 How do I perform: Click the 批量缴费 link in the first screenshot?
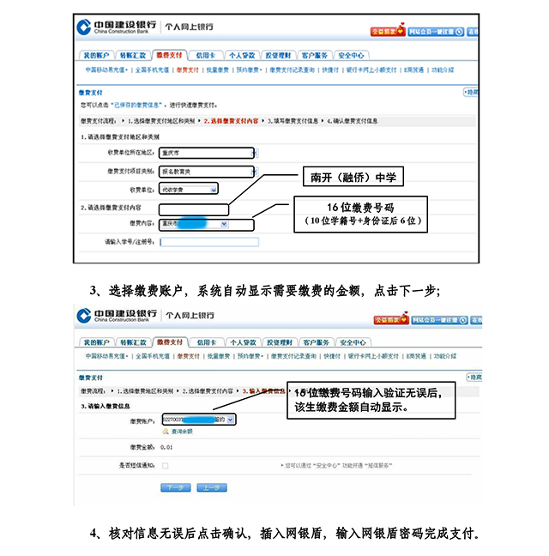coord(218,69)
